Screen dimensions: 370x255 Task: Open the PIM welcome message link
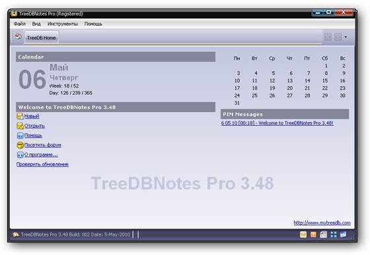pyautogui.click(x=277, y=123)
